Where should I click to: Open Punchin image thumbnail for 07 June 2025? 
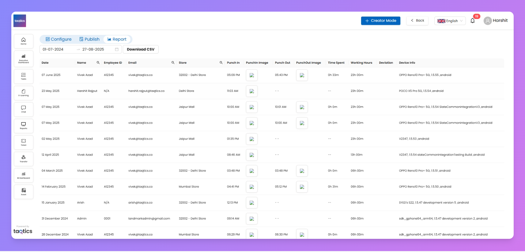251,75
